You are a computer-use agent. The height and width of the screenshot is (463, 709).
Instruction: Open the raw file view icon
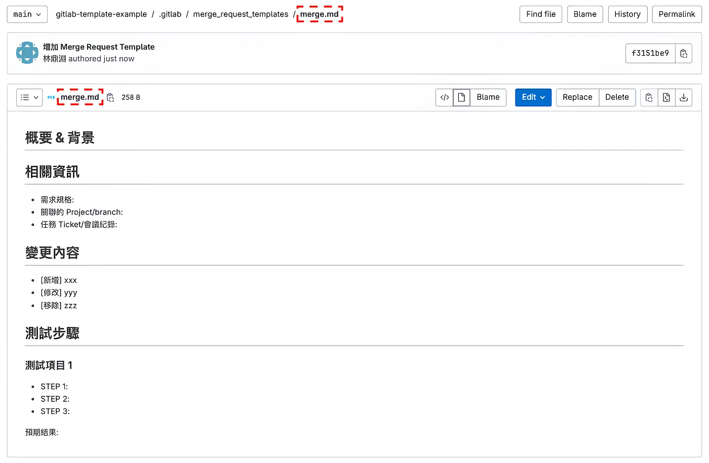[x=666, y=97]
